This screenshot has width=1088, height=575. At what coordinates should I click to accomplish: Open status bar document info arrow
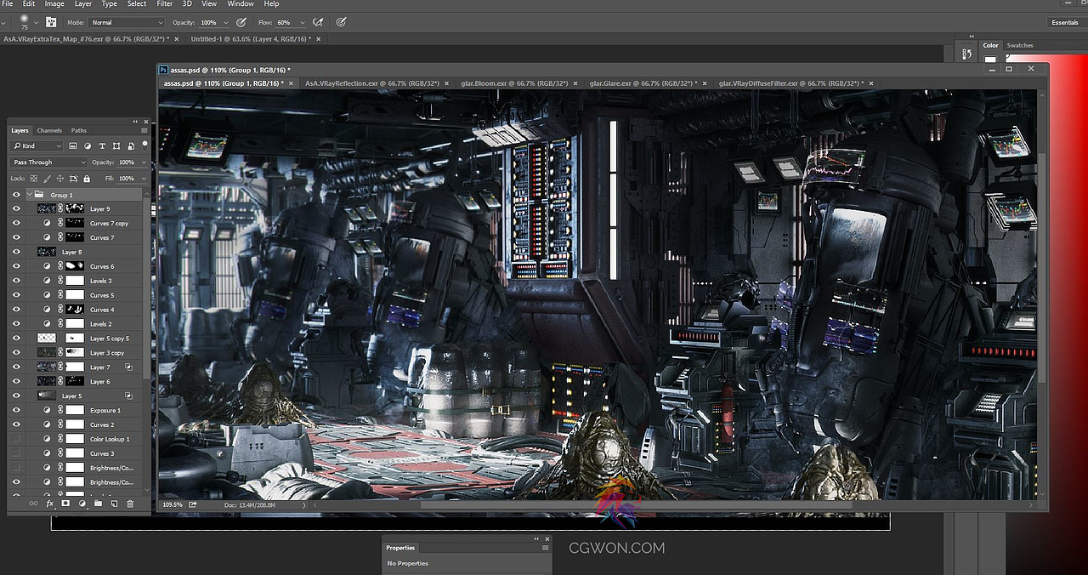(304, 504)
